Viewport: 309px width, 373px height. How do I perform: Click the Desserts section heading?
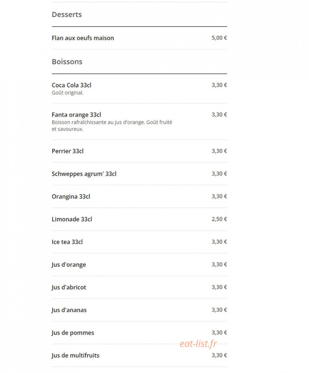tap(67, 14)
